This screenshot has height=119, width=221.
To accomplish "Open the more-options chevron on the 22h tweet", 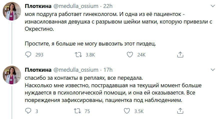I will (x=213, y=5).
